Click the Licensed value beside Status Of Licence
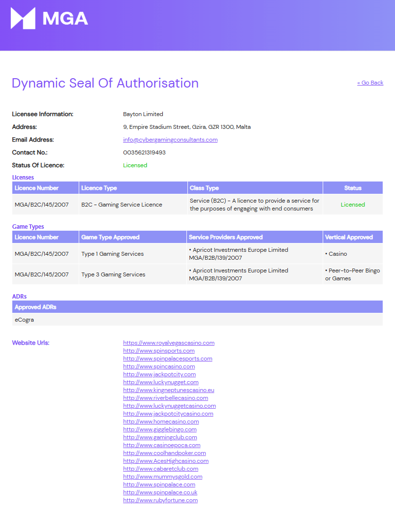This screenshot has height=514, width=395. pyautogui.click(x=135, y=165)
